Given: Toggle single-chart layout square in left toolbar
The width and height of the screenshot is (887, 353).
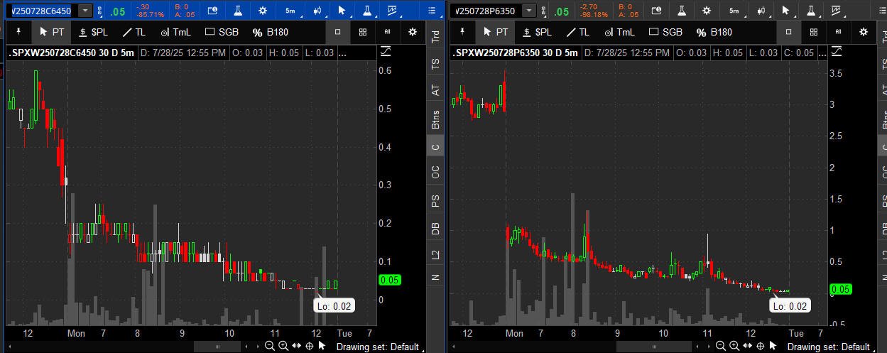Looking at the screenshot, I should click(x=338, y=32).
